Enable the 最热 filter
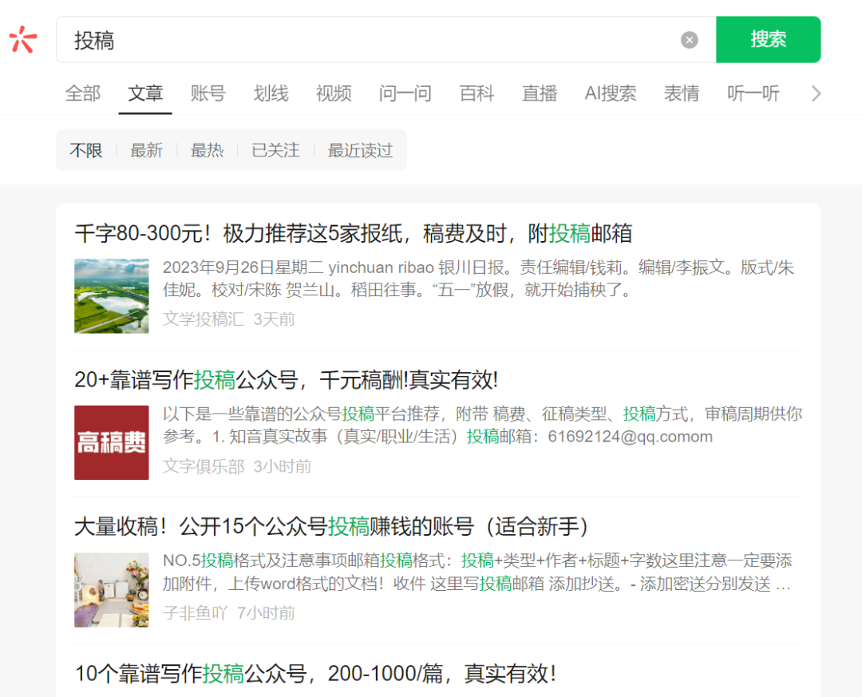 click(208, 150)
